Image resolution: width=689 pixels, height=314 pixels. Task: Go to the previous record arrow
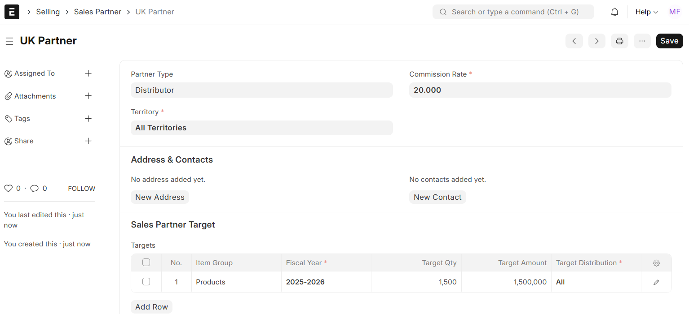[x=574, y=41]
